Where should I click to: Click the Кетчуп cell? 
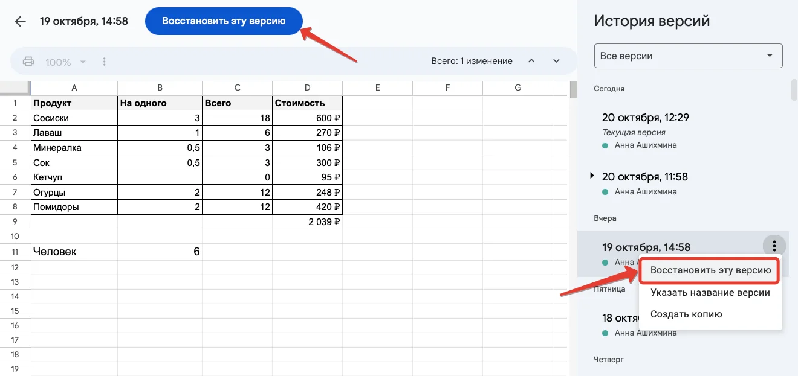(74, 177)
